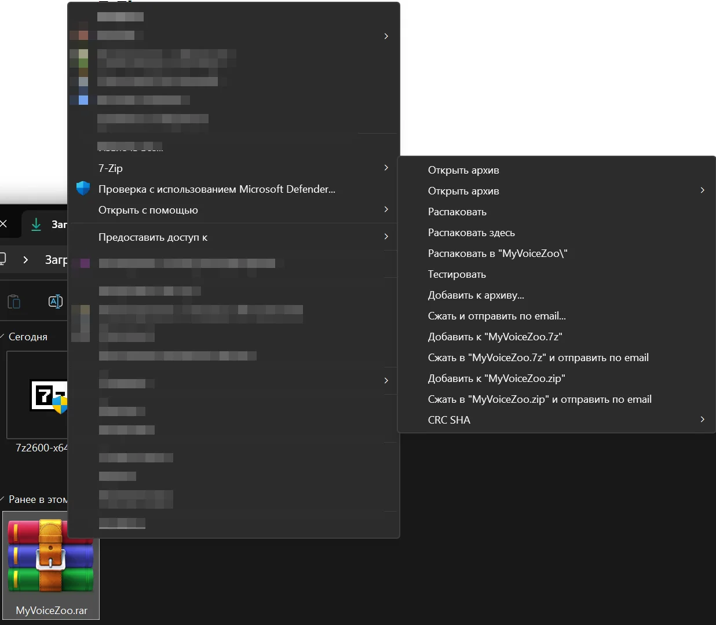The height and width of the screenshot is (625, 716).
Task: Select the purple square icon in the context menu
Action: click(85, 263)
